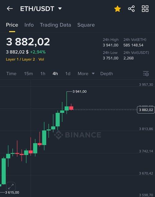
Task: Select the 15m chart interval
Action: 29,73
